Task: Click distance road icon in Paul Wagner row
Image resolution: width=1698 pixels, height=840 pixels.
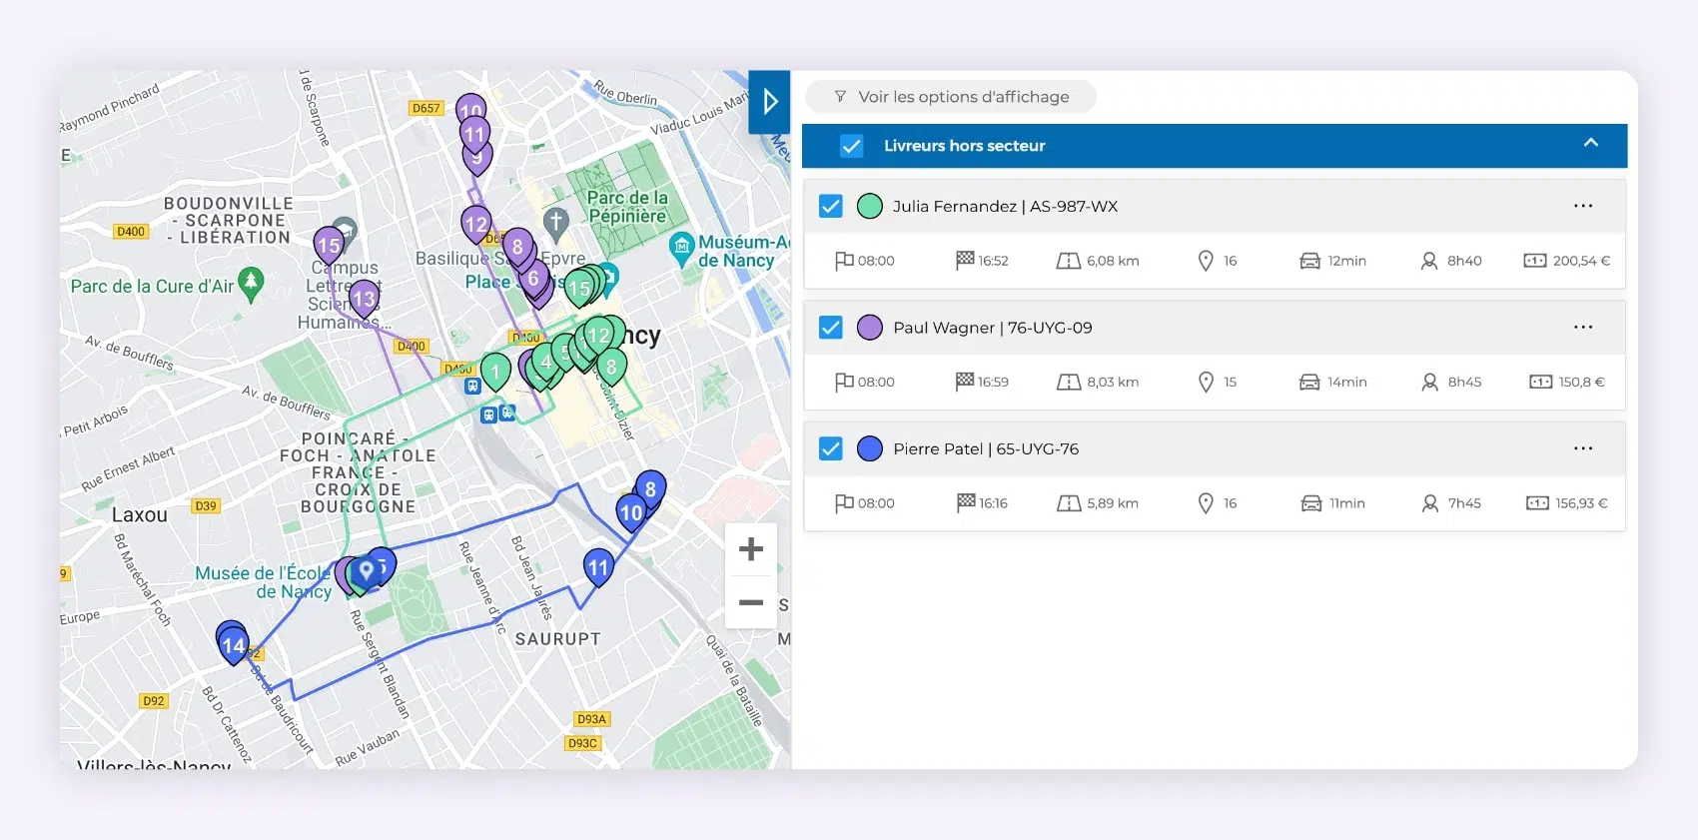Action: coord(1069,382)
